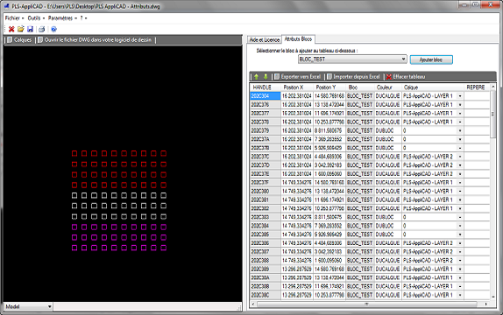Click the table's horizontal scroll-right arrow
503x315 pixels.
(x=486, y=304)
